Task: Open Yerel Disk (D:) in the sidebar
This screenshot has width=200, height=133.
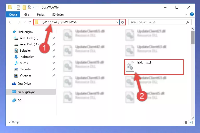Action: (29, 44)
